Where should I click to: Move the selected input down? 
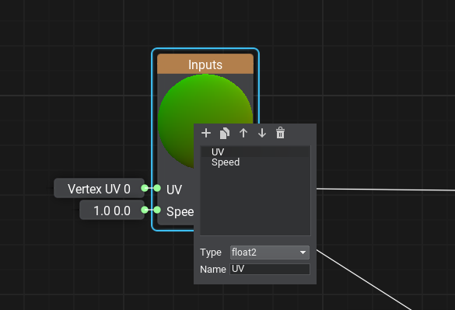pos(262,133)
